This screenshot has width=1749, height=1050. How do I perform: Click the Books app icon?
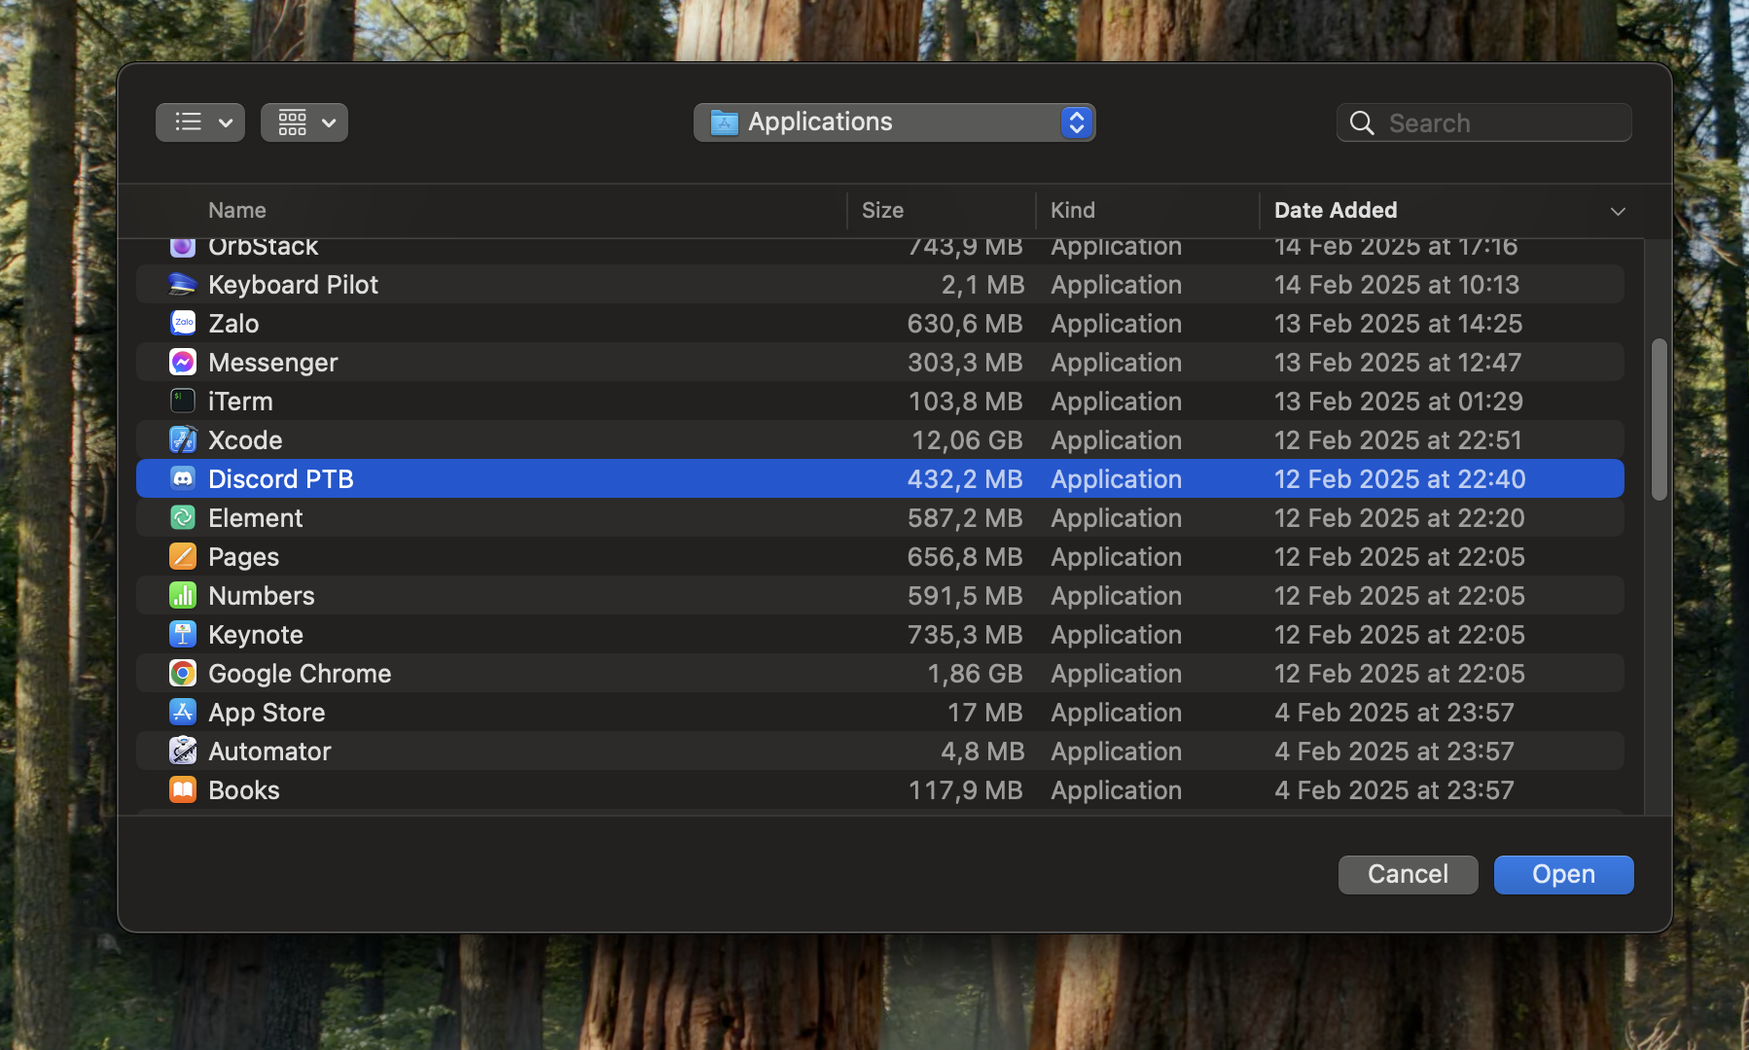tap(183, 789)
